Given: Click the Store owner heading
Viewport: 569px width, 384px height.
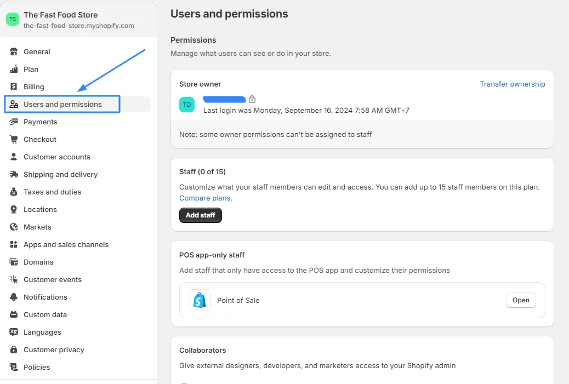Looking at the screenshot, I should pyautogui.click(x=200, y=84).
